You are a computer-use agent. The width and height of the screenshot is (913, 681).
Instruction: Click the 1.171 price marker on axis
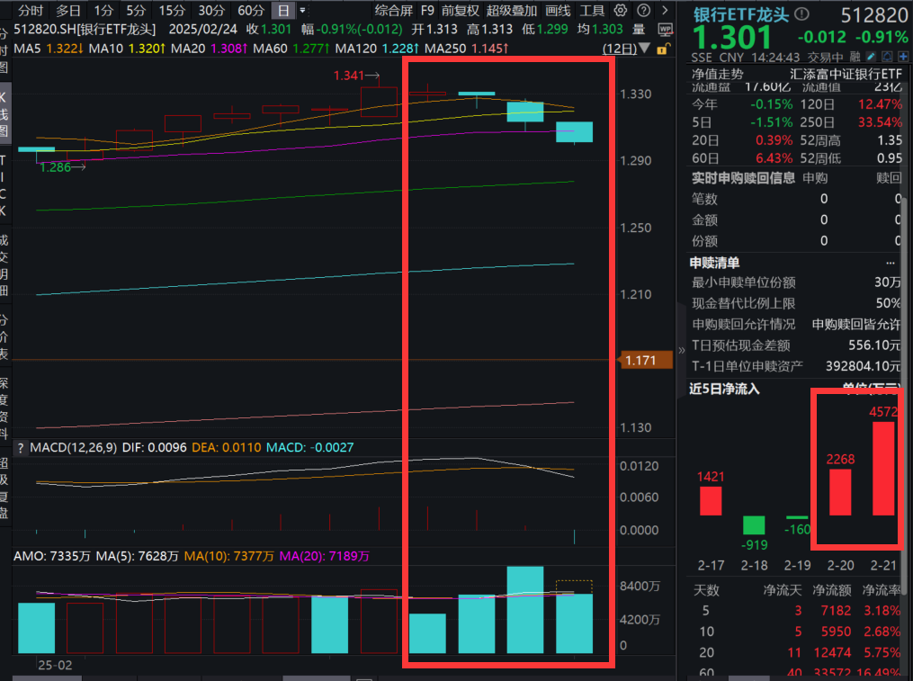point(645,361)
